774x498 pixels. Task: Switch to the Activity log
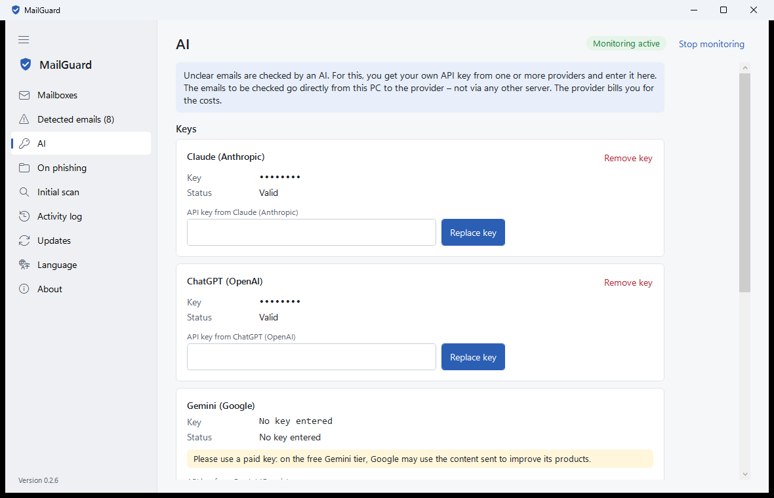pyautogui.click(x=81, y=216)
